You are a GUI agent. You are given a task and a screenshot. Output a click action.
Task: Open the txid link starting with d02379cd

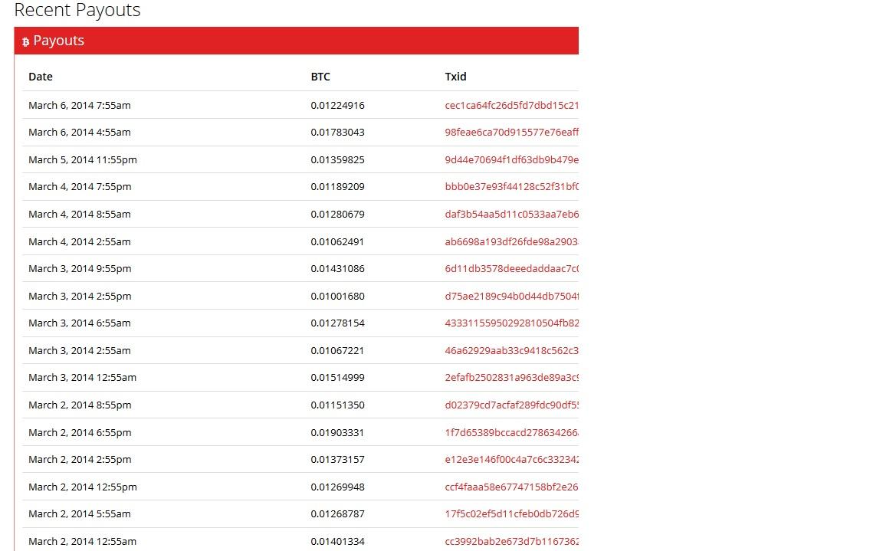pyautogui.click(x=511, y=405)
